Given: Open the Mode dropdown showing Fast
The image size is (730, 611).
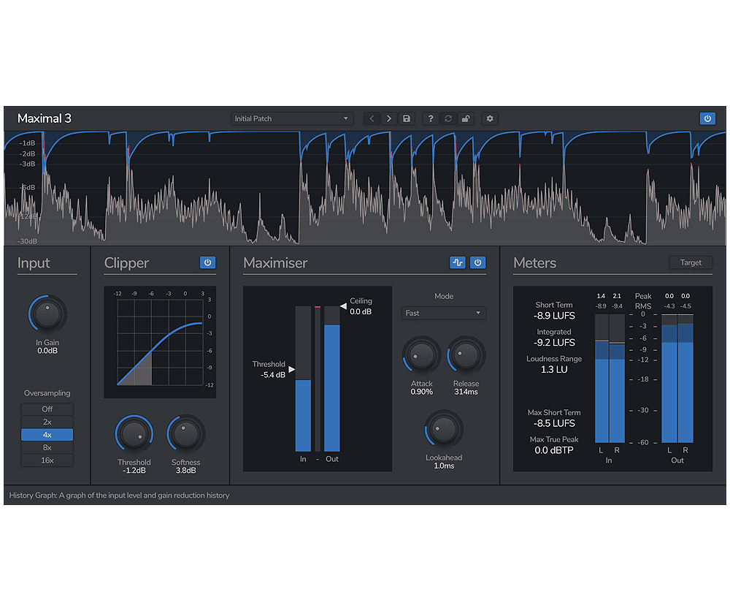Looking at the screenshot, I should [x=444, y=313].
